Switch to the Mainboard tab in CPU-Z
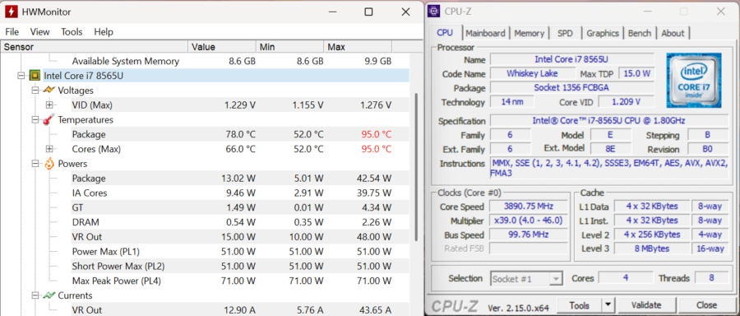The width and height of the screenshot is (740, 316). 485,33
